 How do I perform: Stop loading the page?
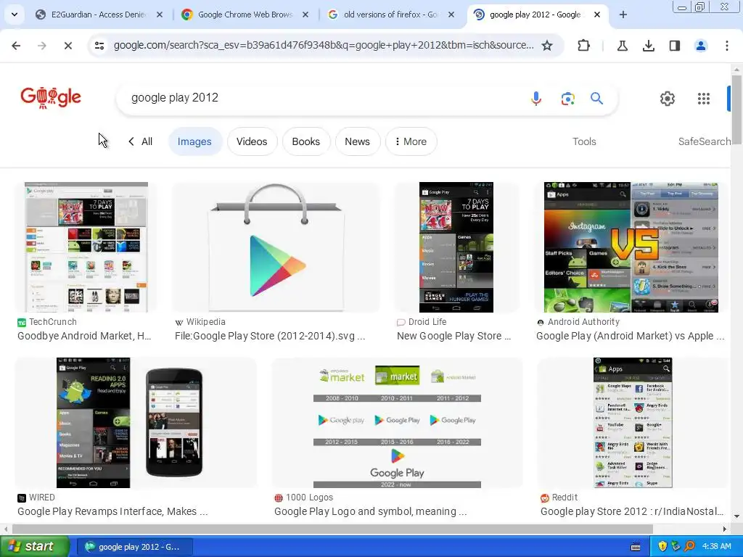[x=67, y=46]
